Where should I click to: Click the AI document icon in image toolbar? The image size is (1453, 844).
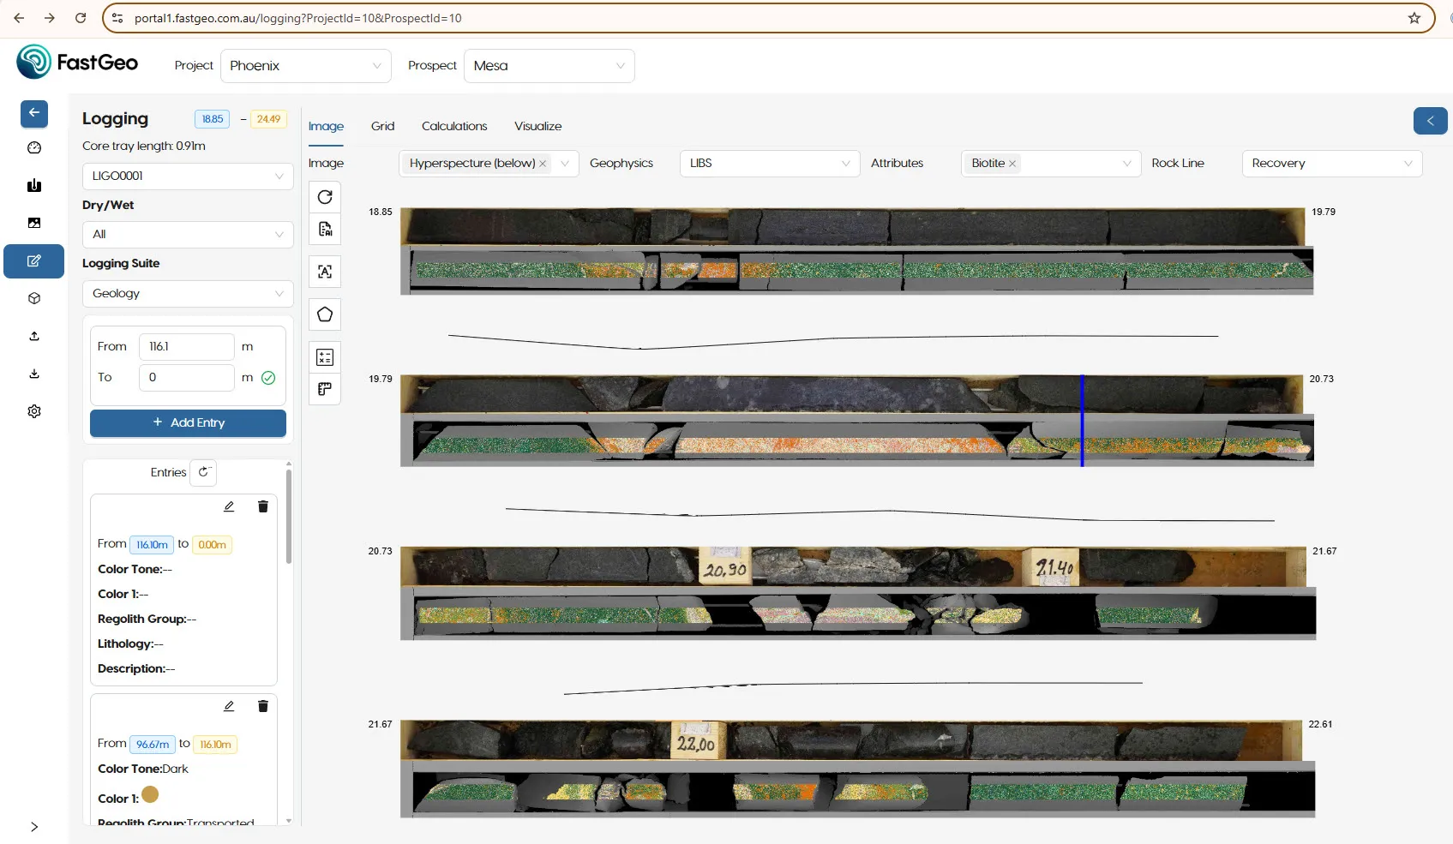325,230
